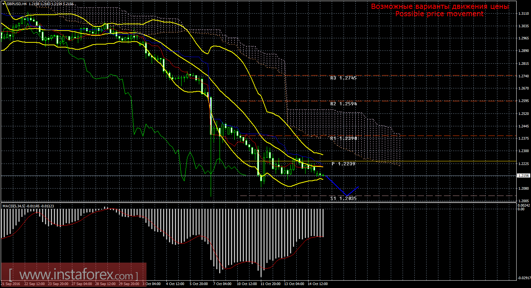Select the R1 1.2390 resistance label
531x288 pixels.
[344, 138]
